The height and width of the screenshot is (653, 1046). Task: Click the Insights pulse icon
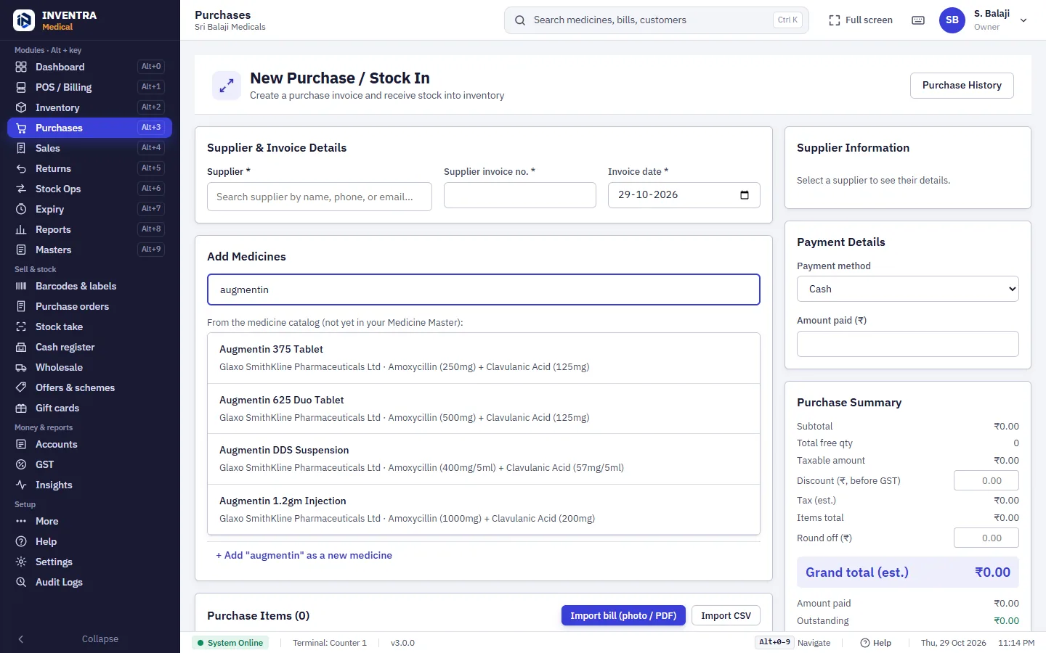[21, 485]
